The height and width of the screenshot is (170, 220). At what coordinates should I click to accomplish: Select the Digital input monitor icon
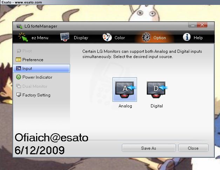157,90
